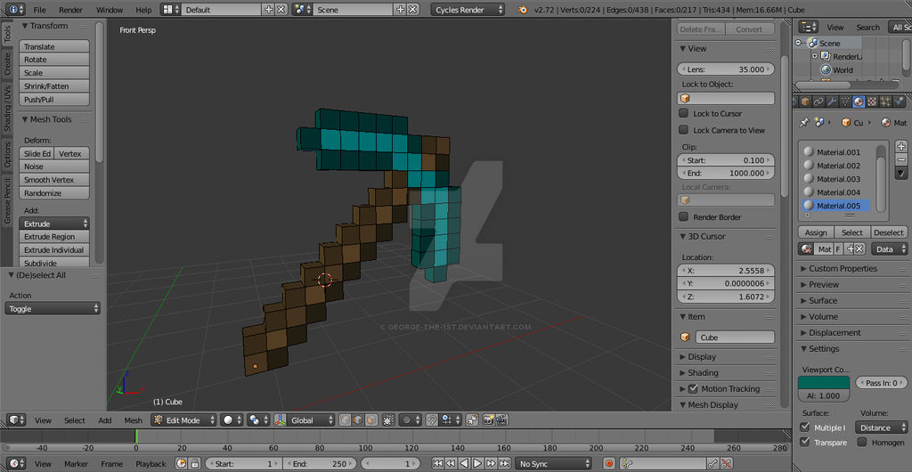Click the timeline lock range padlock icon
The height and width of the screenshot is (472, 912).
tap(195, 463)
